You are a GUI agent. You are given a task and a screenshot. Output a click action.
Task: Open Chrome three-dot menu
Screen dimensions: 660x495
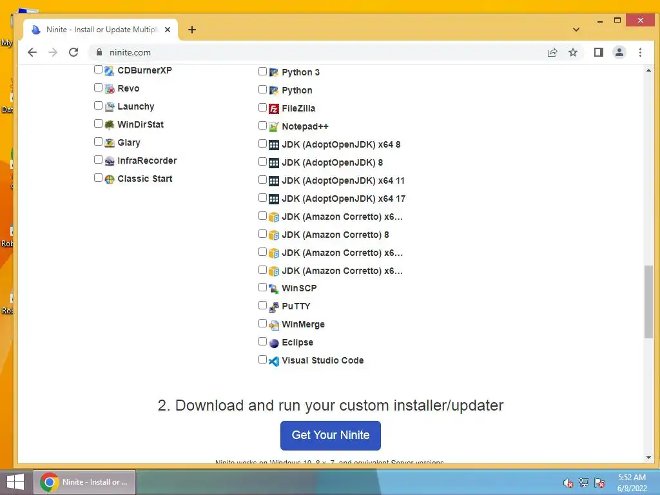coord(640,52)
